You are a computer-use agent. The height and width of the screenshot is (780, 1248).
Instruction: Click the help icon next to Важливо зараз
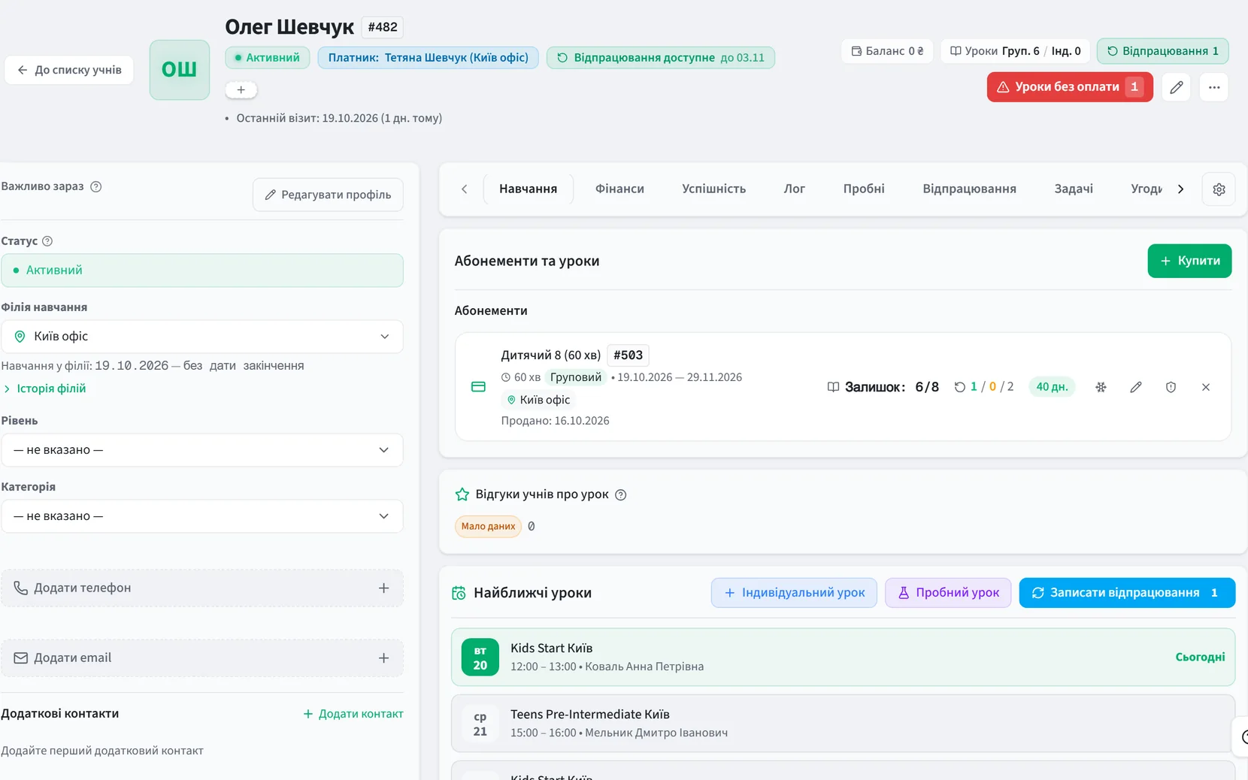point(96,187)
